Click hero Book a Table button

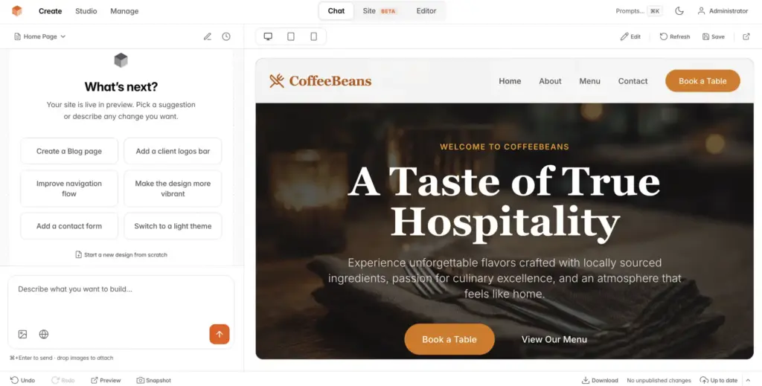click(x=449, y=339)
